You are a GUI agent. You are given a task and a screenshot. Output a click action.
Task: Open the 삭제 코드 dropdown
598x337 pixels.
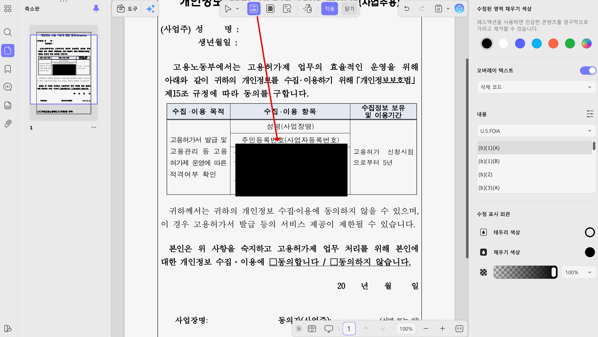pyautogui.click(x=536, y=87)
